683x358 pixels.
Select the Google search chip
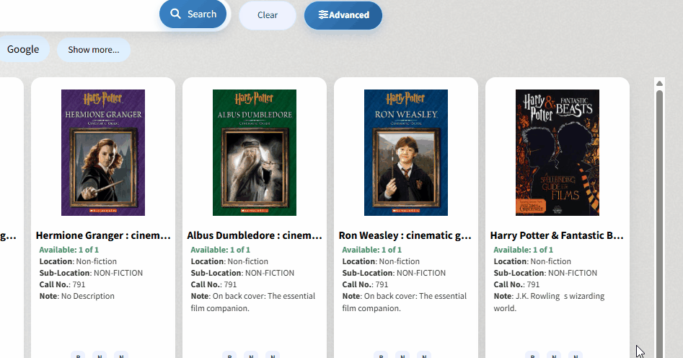(x=23, y=49)
